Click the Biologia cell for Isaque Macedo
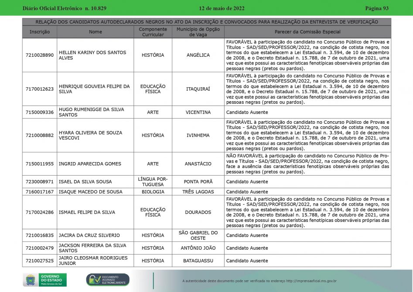This screenshot has width=413, height=292. (x=153, y=192)
